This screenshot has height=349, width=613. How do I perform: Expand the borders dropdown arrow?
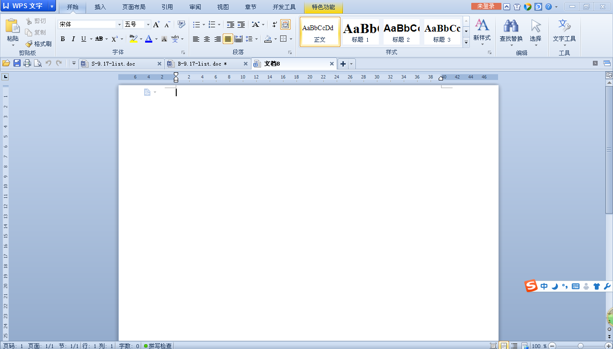click(x=291, y=39)
